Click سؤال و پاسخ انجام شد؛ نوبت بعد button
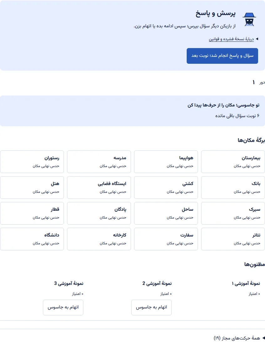The image size is (265, 343). 222,56
